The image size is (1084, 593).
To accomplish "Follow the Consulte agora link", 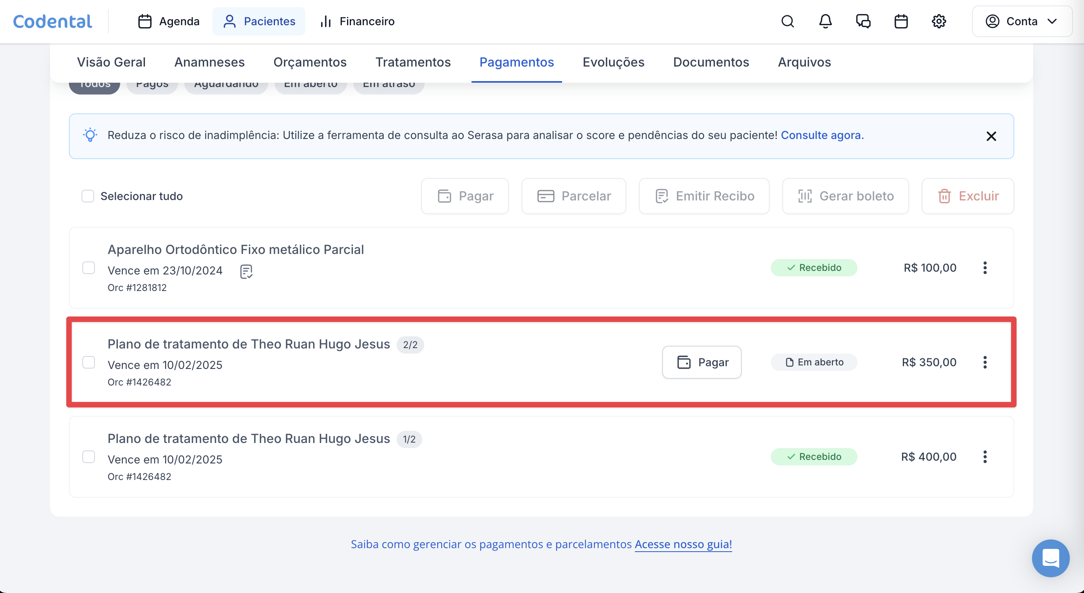I will 822,135.
